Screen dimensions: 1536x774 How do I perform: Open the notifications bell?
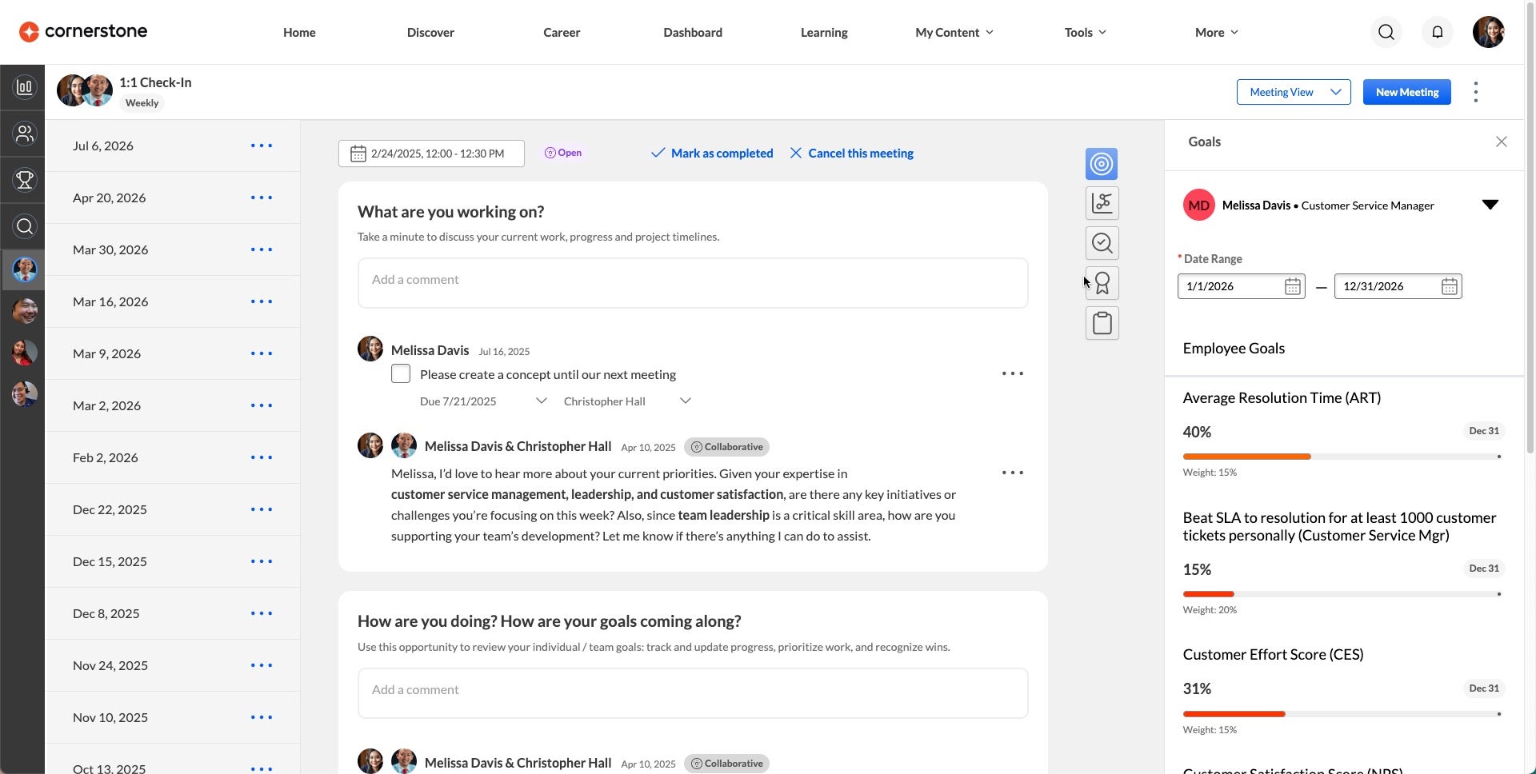point(1437,32)
